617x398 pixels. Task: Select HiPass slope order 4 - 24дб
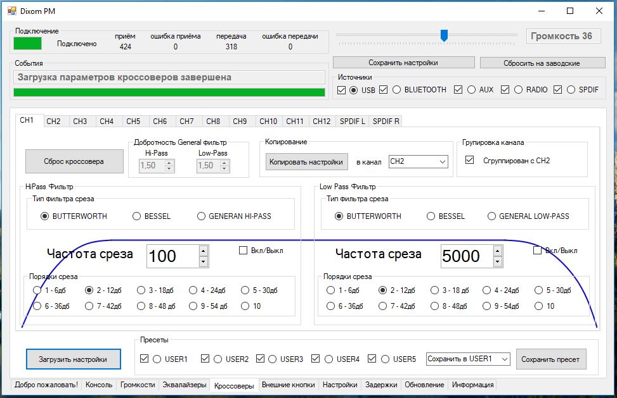point(193,290)
